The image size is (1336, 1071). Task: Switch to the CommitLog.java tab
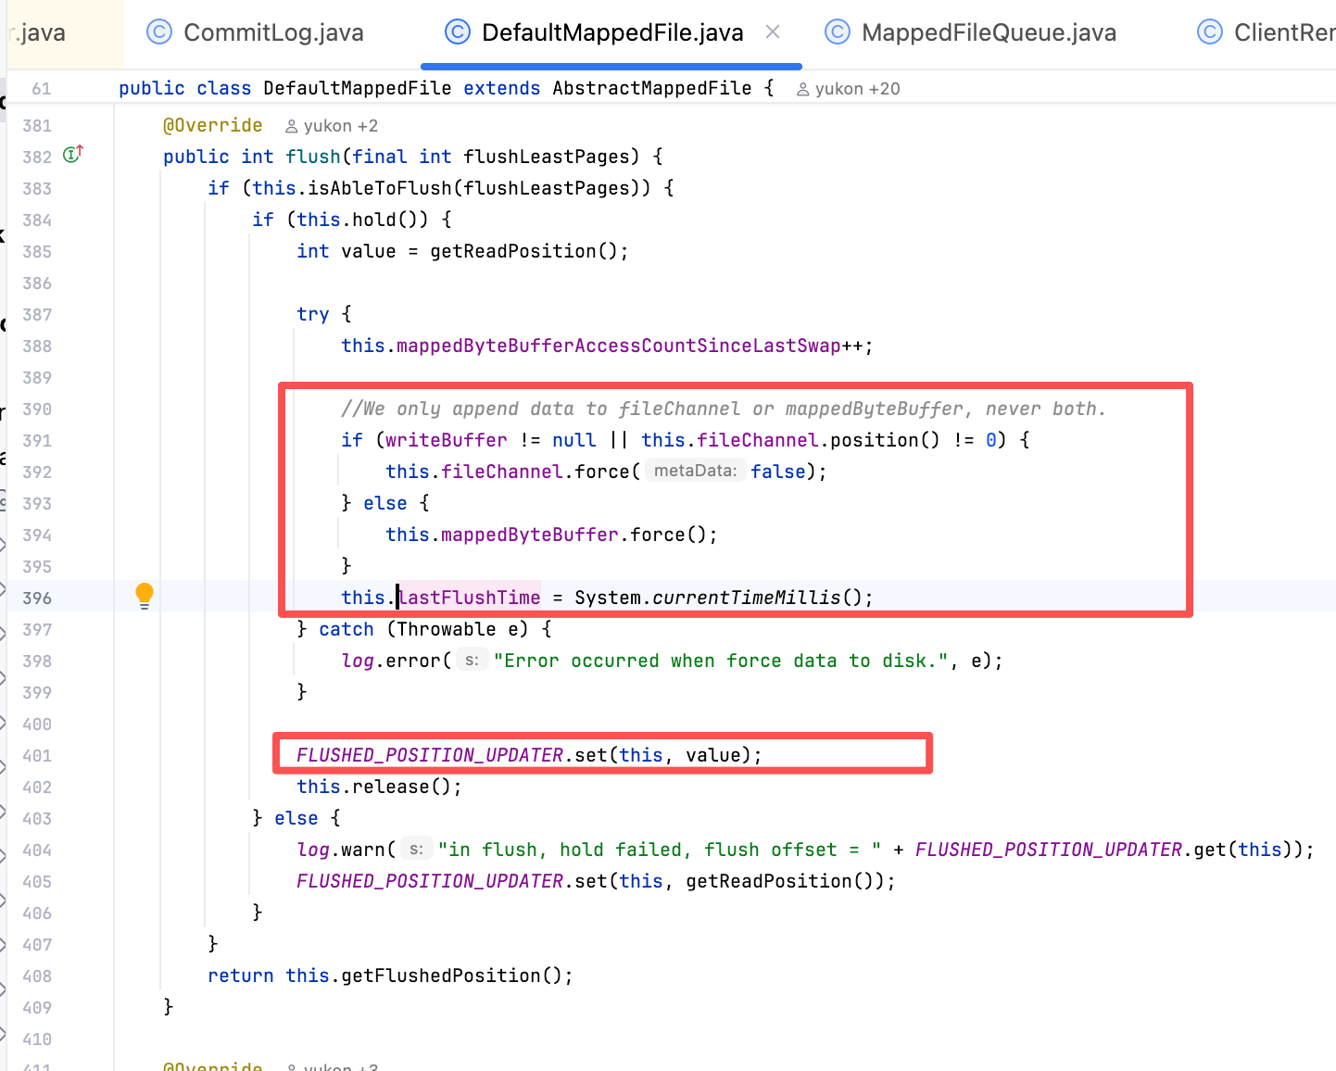[x=255, y=33]
